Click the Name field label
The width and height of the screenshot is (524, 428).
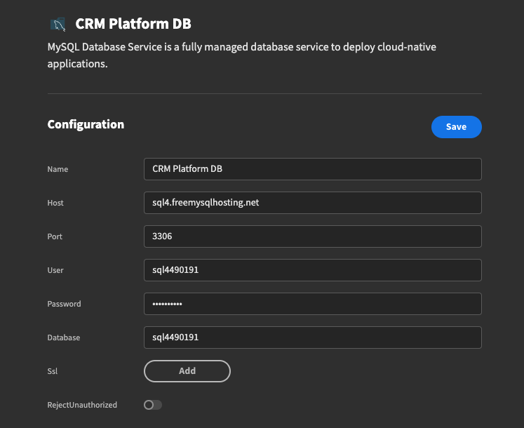click(58, 169)
